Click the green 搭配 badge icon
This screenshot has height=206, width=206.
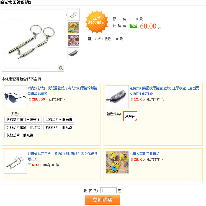(x=133, y=26)
